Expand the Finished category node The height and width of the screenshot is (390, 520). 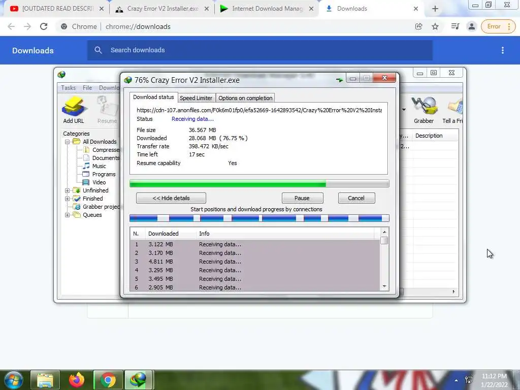pos(67,199)
